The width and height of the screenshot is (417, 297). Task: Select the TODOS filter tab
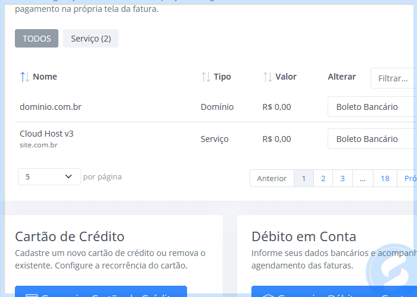pyautogui.click(x=36, y=39)
